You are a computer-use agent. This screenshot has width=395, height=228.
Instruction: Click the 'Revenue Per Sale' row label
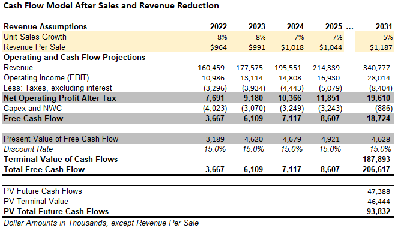[34, 47]
